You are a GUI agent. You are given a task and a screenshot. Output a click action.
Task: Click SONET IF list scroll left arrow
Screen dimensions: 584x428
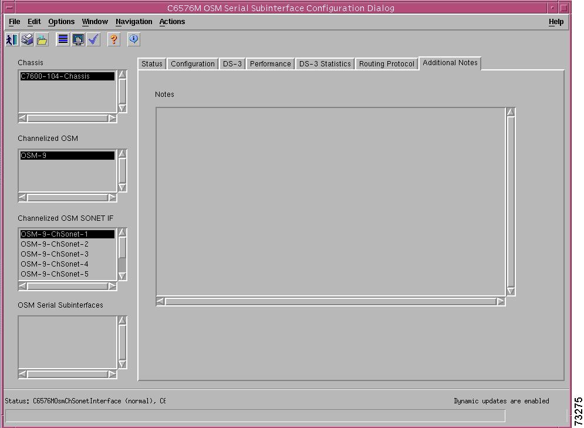click(x=23, y=286)
